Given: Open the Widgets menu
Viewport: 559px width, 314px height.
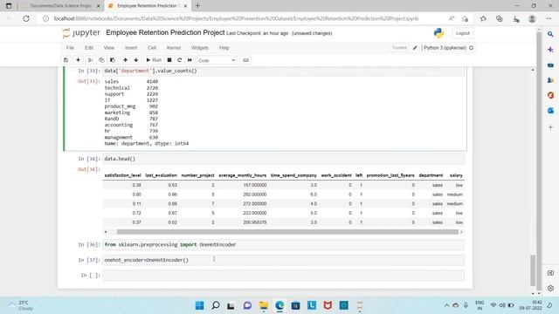Looking at the screenshot, I should click(x=200, y=48).
